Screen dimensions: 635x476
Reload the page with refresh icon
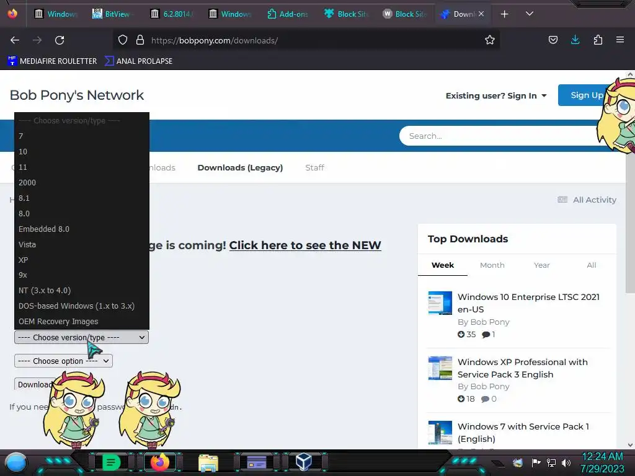pos(60,40)
